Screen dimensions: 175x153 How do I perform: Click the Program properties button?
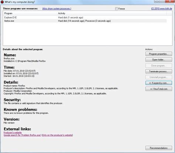coord(159,54)
